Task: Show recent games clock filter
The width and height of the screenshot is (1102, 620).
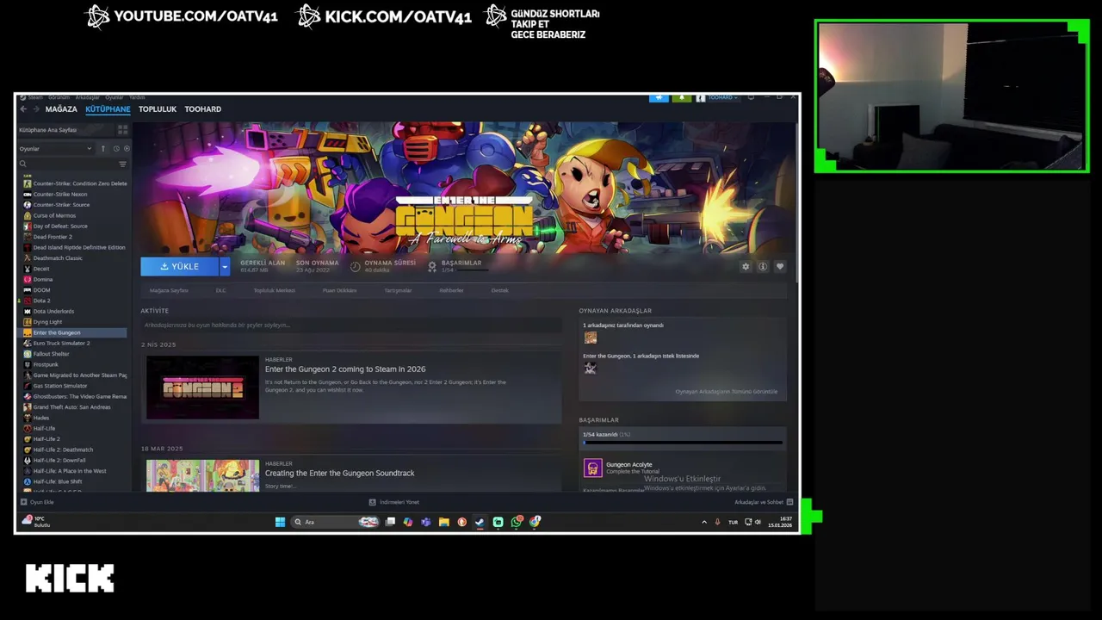Action: pyautogui.click(x=116, y=148)
